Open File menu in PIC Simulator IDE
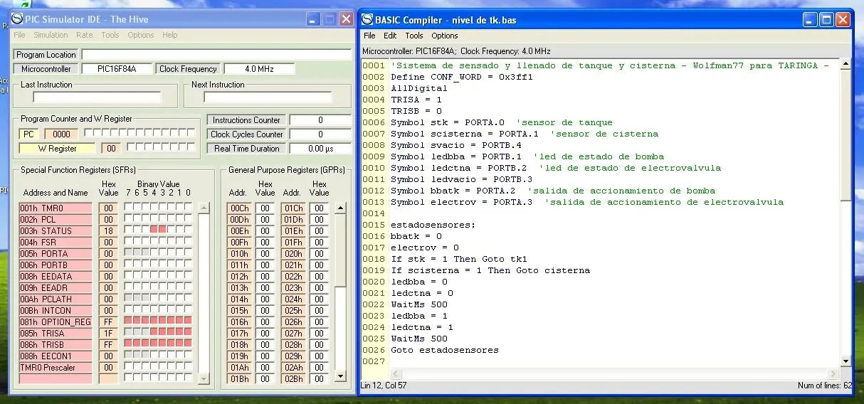Viewport: 864px width, 404px height. (19, 35)
